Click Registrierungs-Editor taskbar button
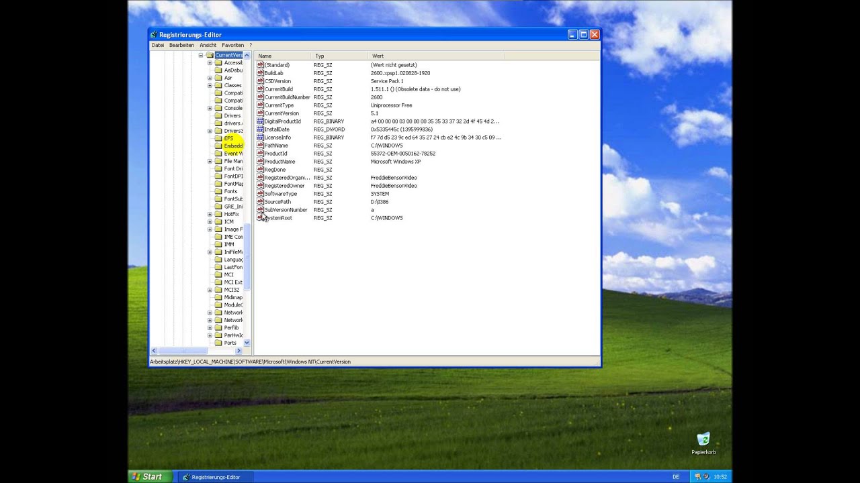 [x=214, y=477]
